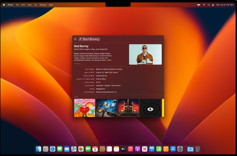This screenshot has height=156, width=237.
Task: Open the Apple menu
Action: click(x=4, y=5)
